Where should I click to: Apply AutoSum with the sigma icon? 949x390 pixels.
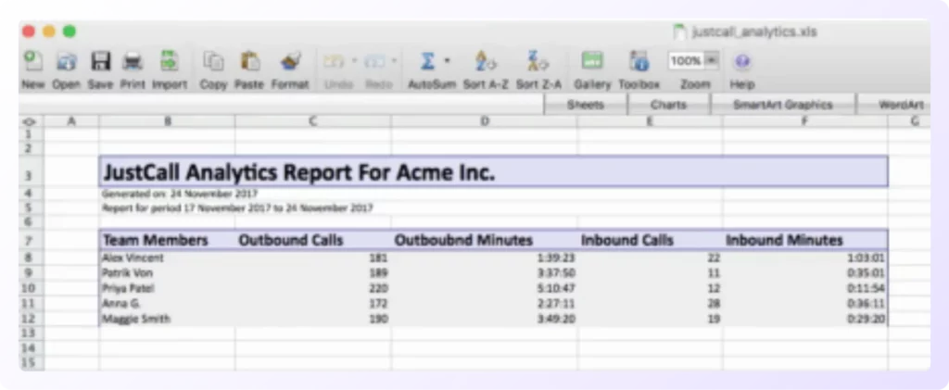tap(427, 61)
